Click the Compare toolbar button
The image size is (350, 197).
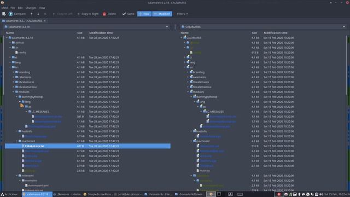[17, 14]
